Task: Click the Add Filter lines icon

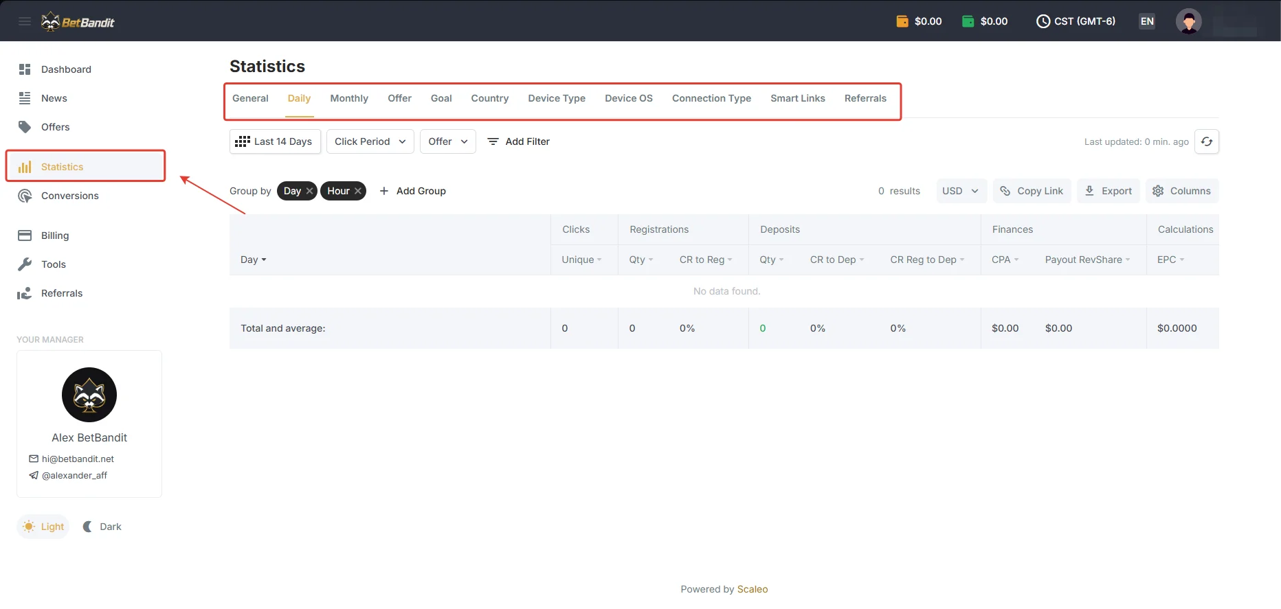Action: 493,141
